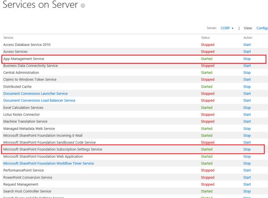
Task: Open the CORP server dropdown
Action: (x=227, y=28)
